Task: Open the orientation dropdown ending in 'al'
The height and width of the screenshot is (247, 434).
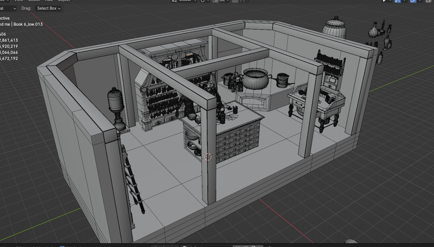Action: pyautogui.click(x=8, y=8)
